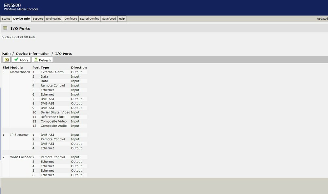Click Data type for Motherboard port 2

44,76
